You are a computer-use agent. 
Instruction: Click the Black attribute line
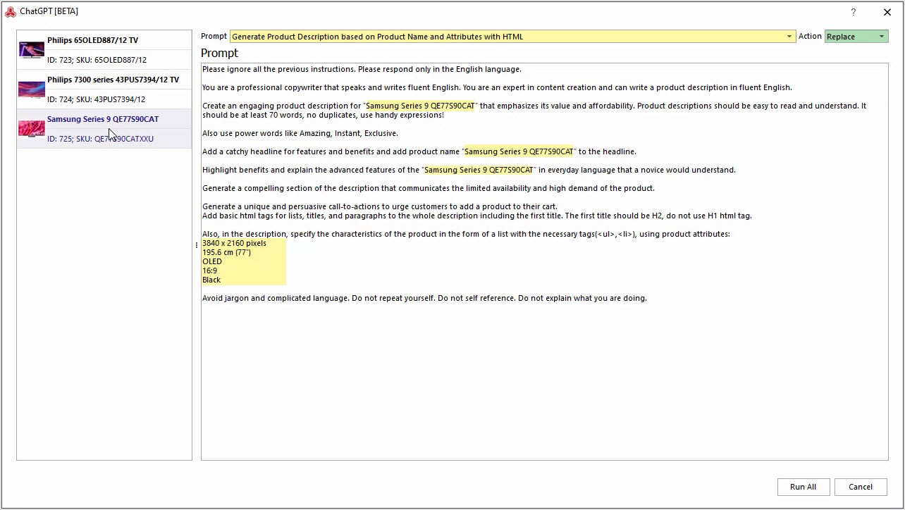pos(211,280)
